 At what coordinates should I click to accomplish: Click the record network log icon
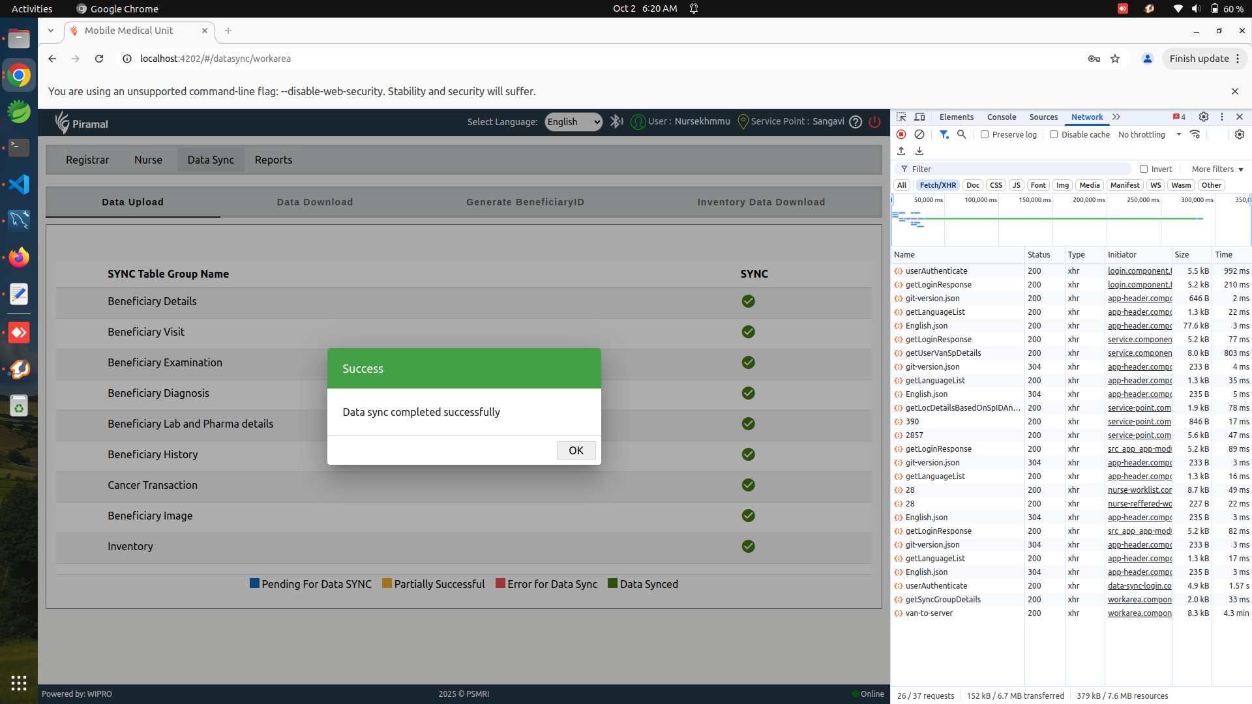[901, 134]
